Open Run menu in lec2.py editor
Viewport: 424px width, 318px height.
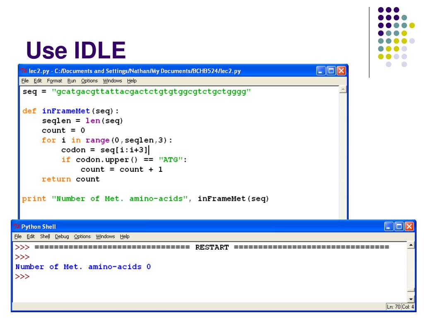[72, 81]
